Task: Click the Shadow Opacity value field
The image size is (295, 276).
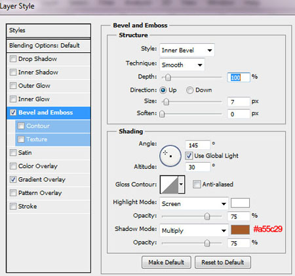Action: tap(239, 243)
